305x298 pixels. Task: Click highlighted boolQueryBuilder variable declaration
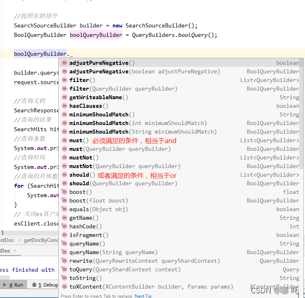(96, 35)
